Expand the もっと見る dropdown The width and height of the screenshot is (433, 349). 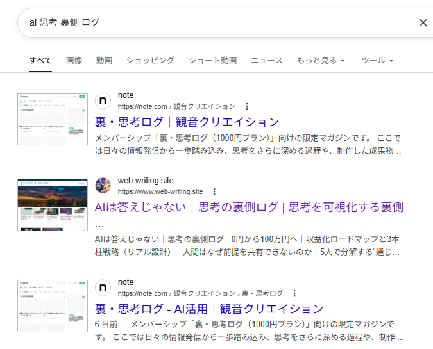[x=320, y=61]
